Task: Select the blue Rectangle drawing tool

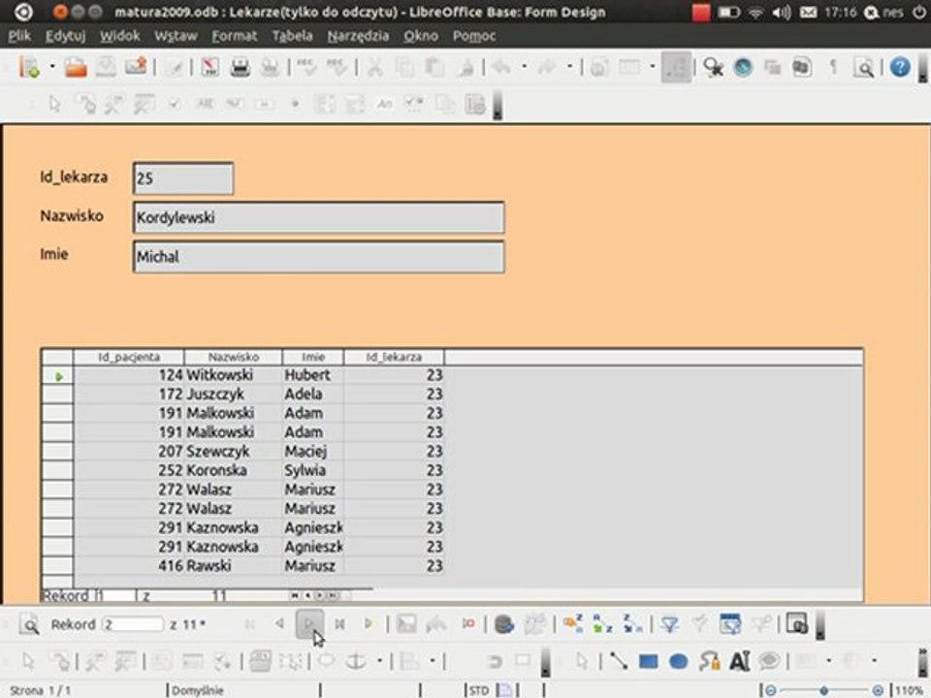Action: pyautogui.click(x=649, y=660)
